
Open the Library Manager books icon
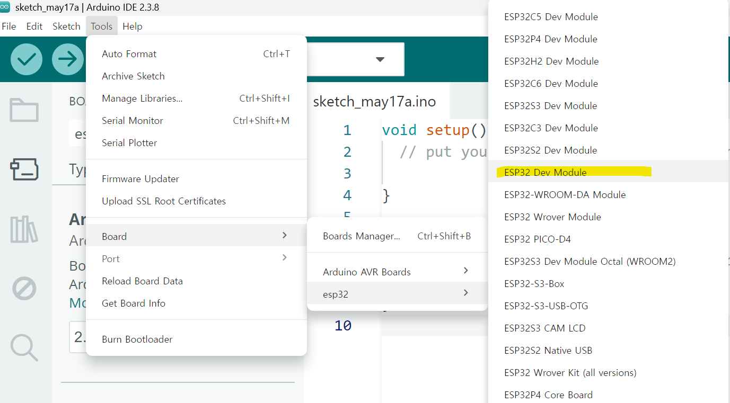[24, 229]
